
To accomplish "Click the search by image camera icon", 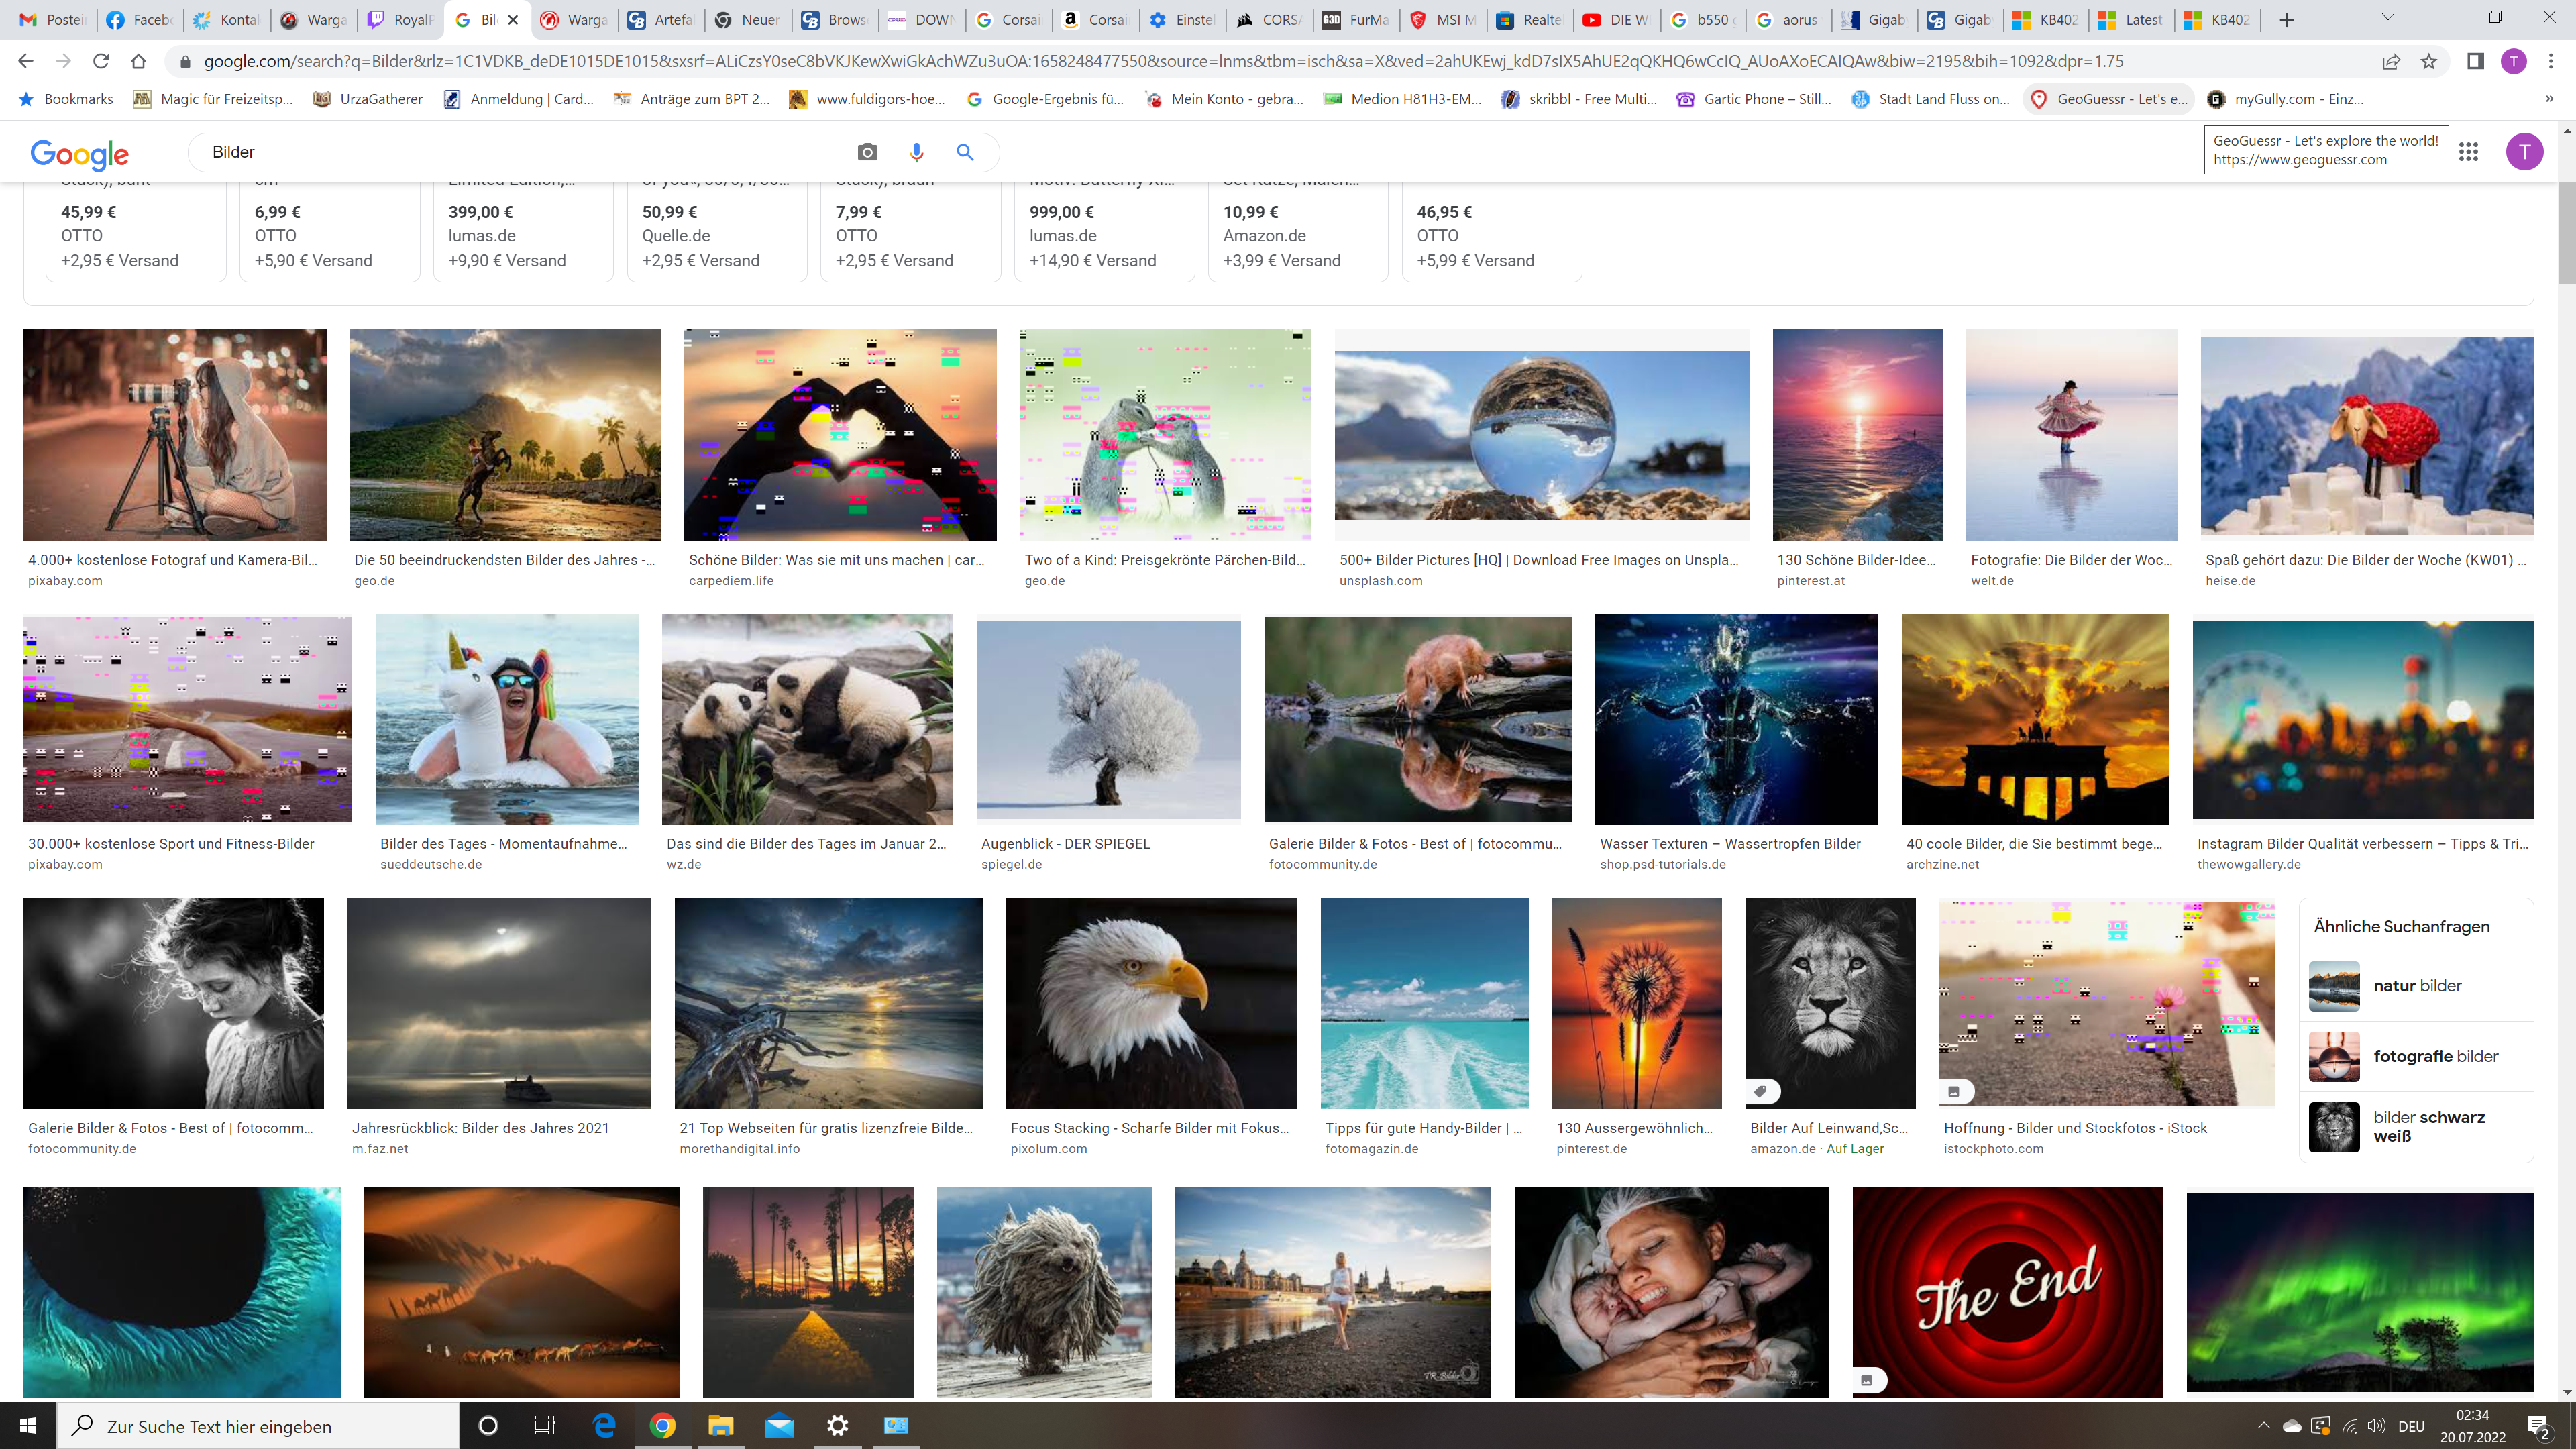I will [x=867, y=152].
